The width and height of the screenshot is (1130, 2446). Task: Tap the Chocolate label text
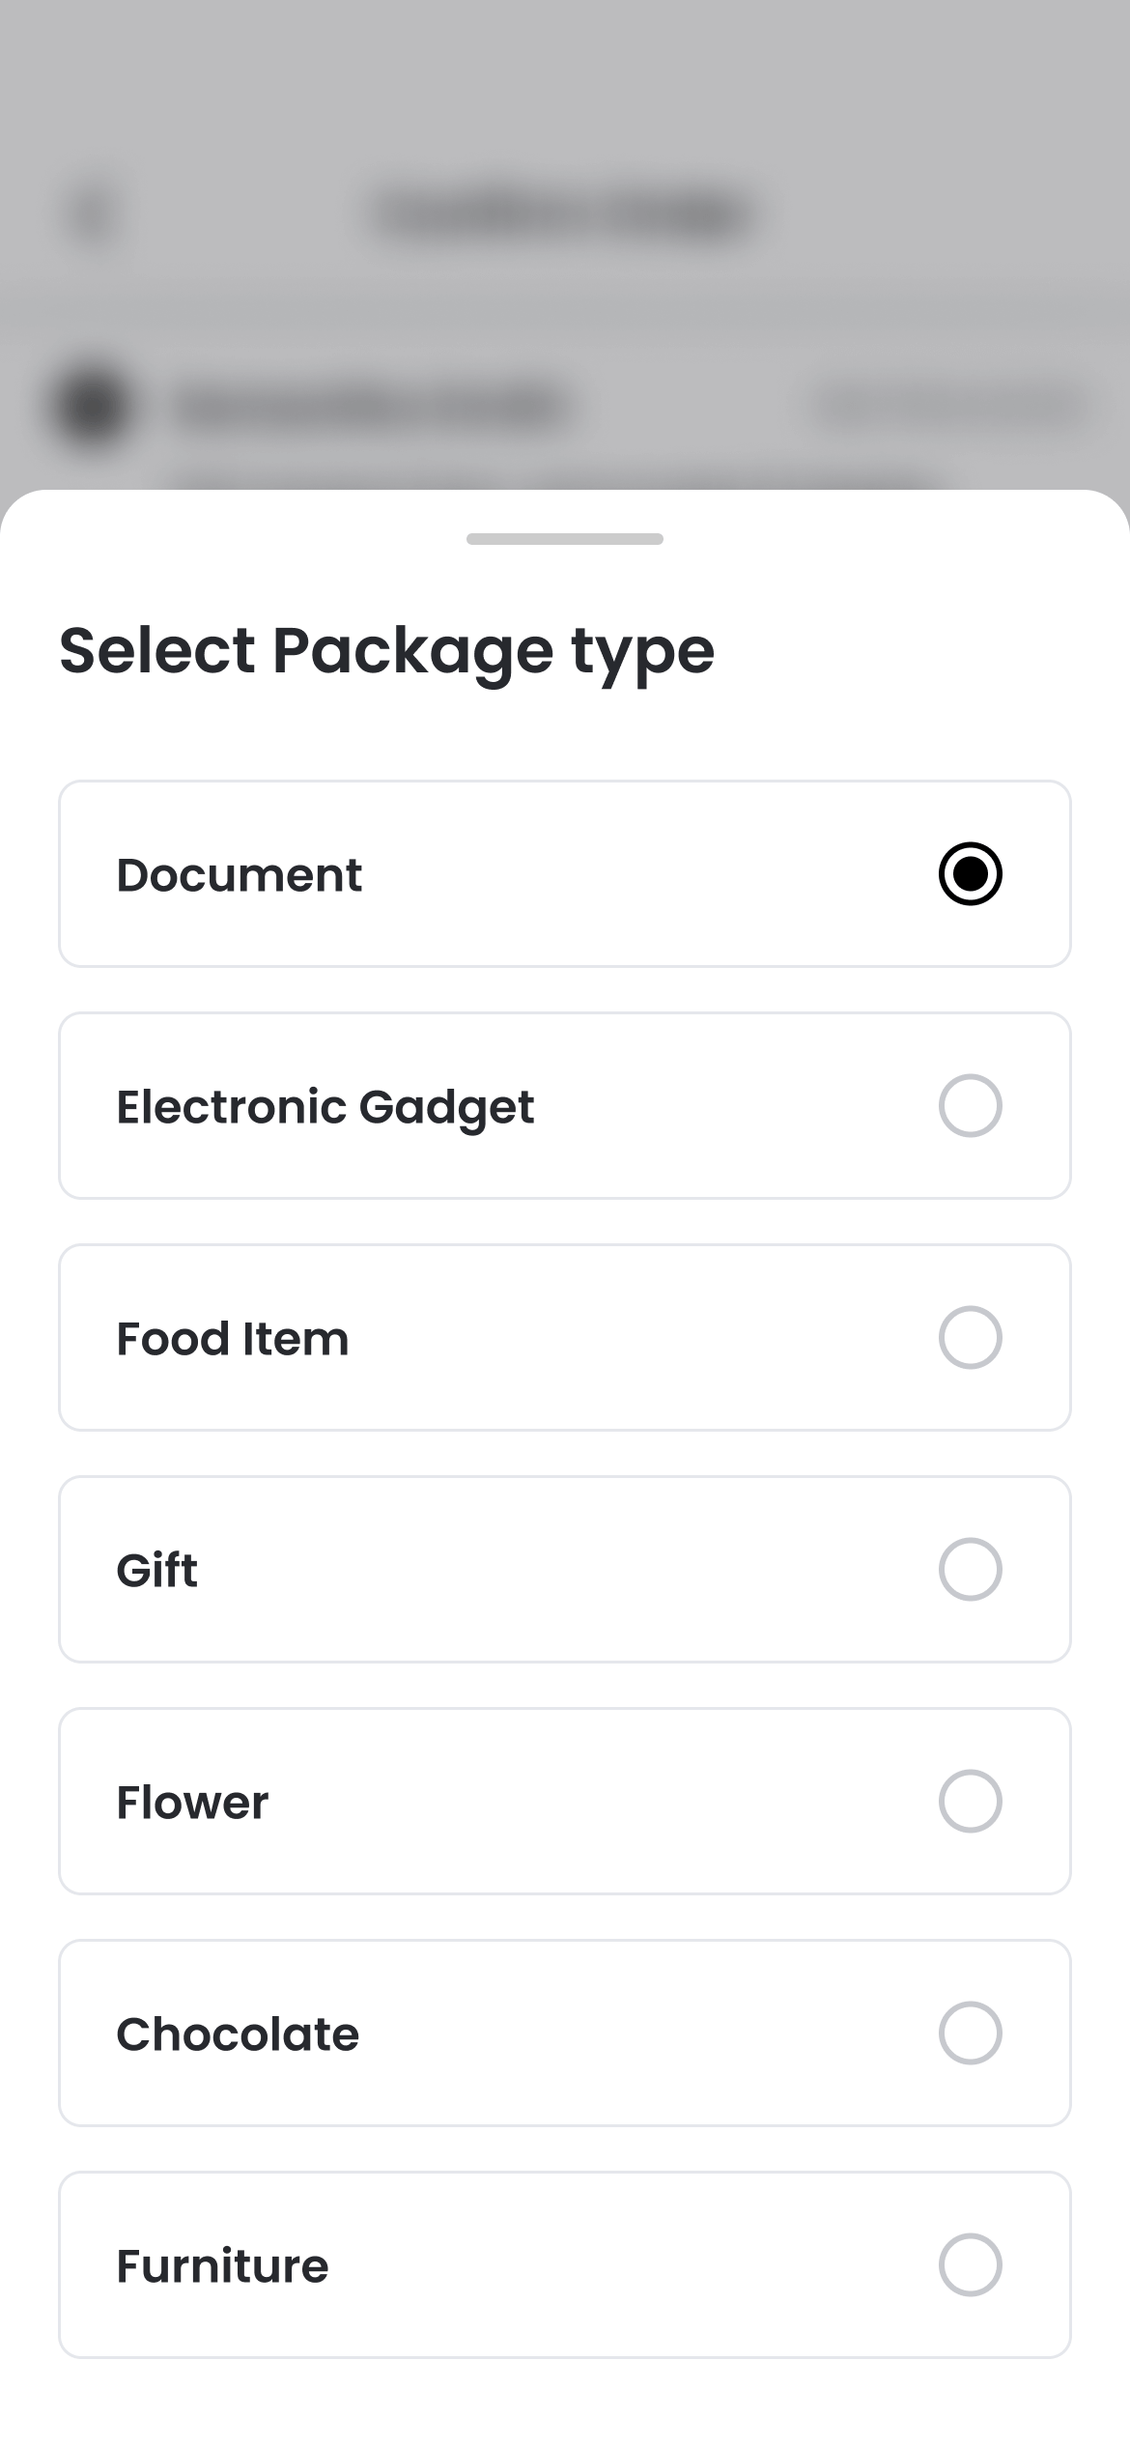[x=238, y=2034]
